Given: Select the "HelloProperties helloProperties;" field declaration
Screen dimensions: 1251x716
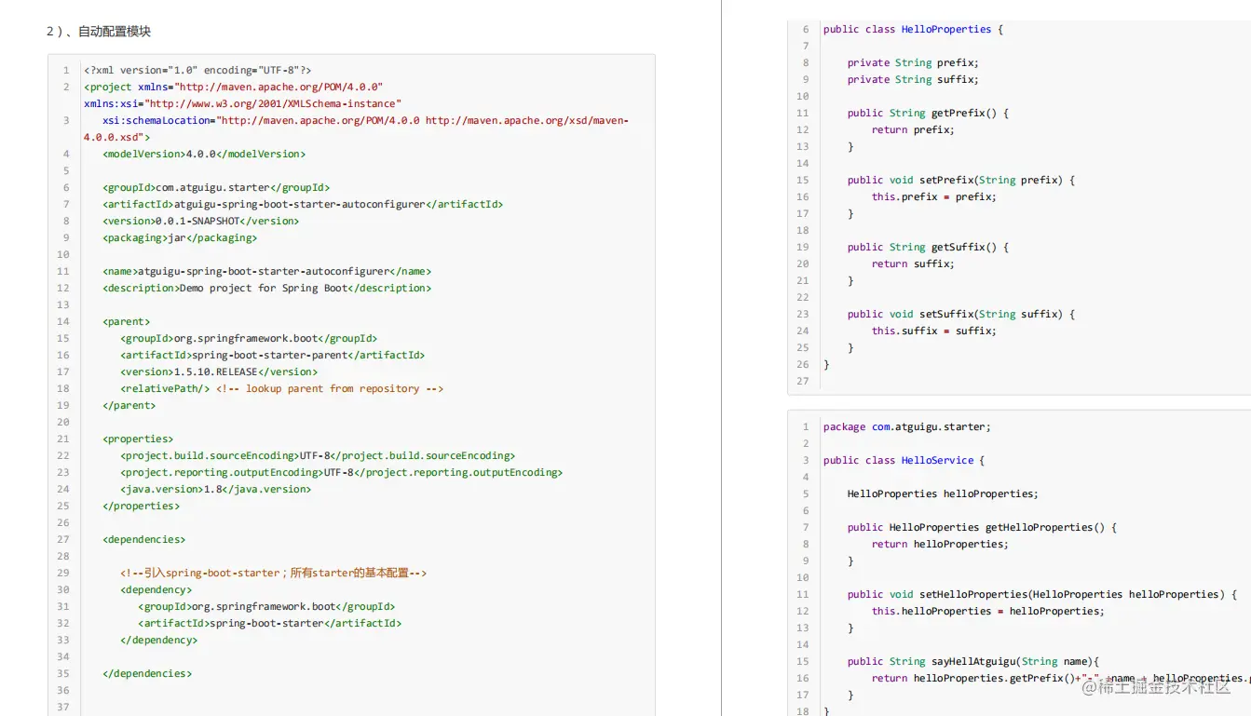Looking at the screenshot, I should coord(944,493).
